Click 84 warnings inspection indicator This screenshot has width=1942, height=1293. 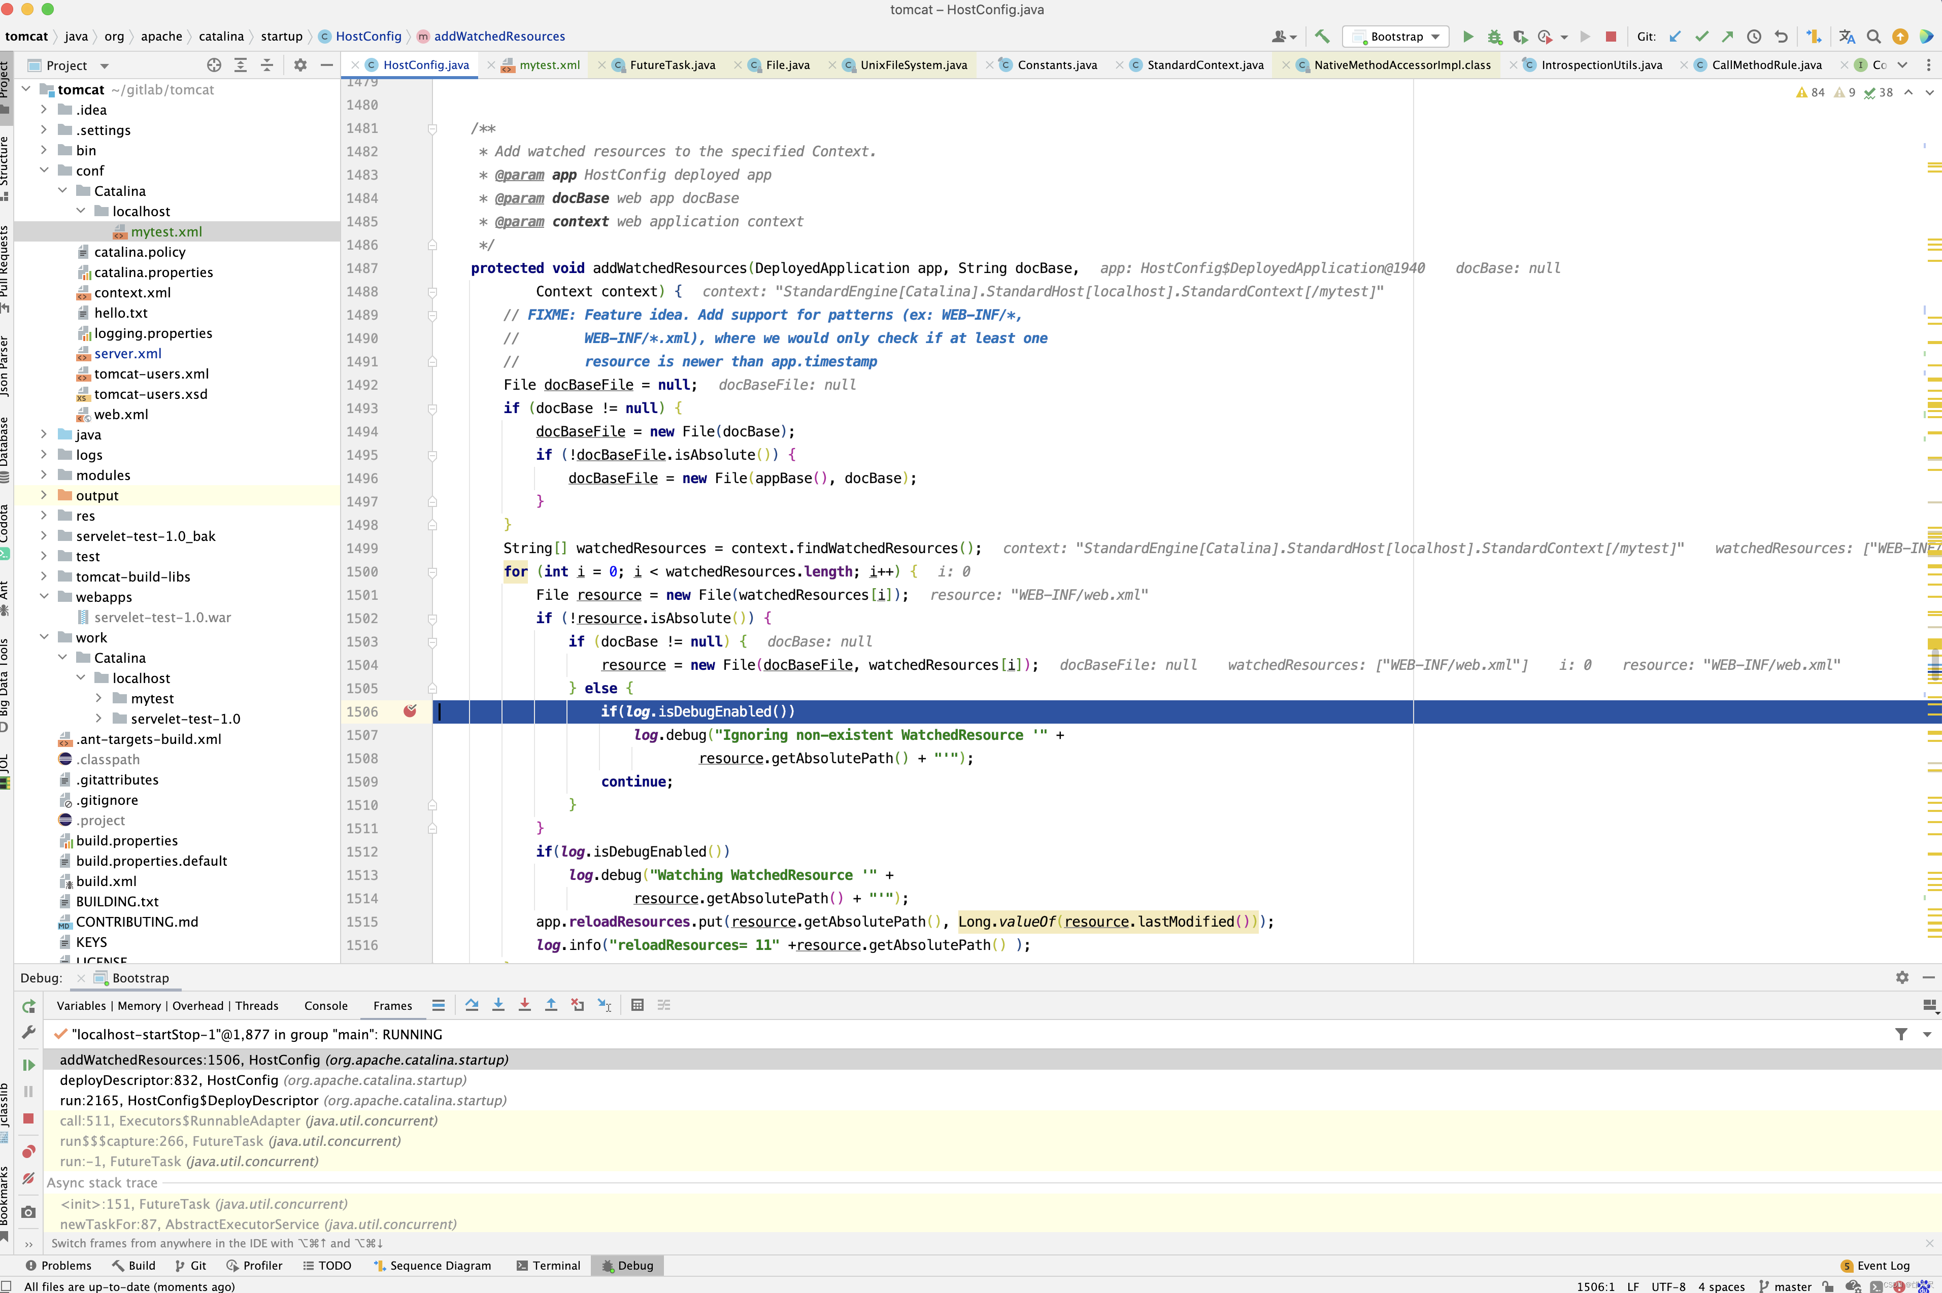pyautogui.click(x=1810, y=92)
